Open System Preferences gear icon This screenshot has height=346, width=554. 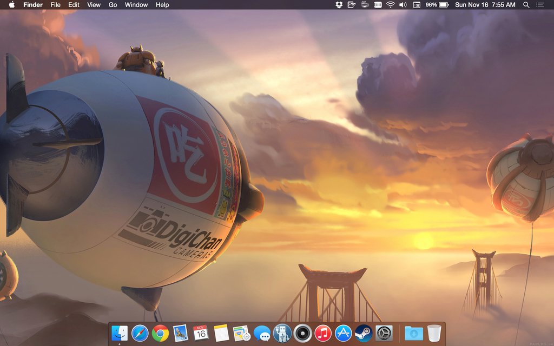click(x=384, y=333)
